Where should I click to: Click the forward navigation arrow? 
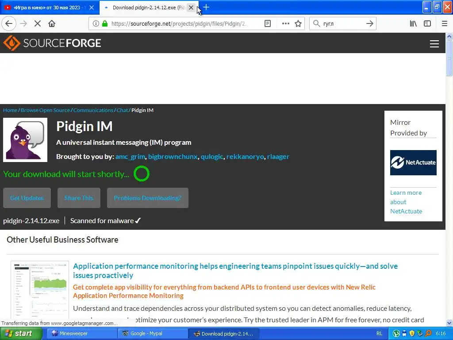(23, 24)
